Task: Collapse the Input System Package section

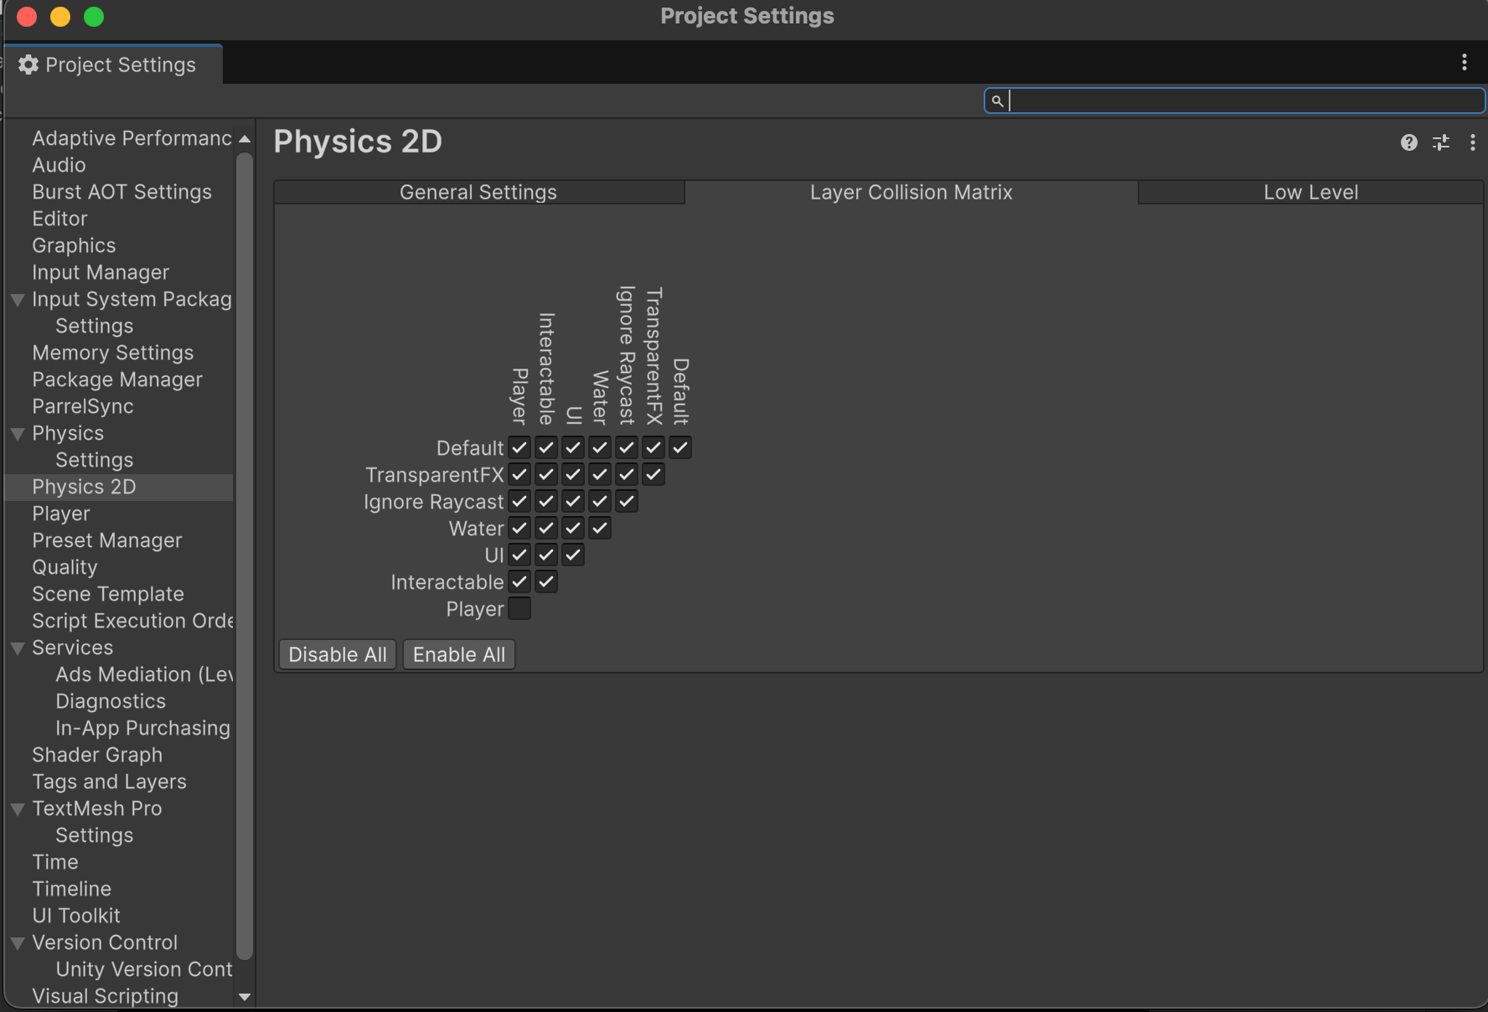Action: pyautogui.click(x=18, y=300)
